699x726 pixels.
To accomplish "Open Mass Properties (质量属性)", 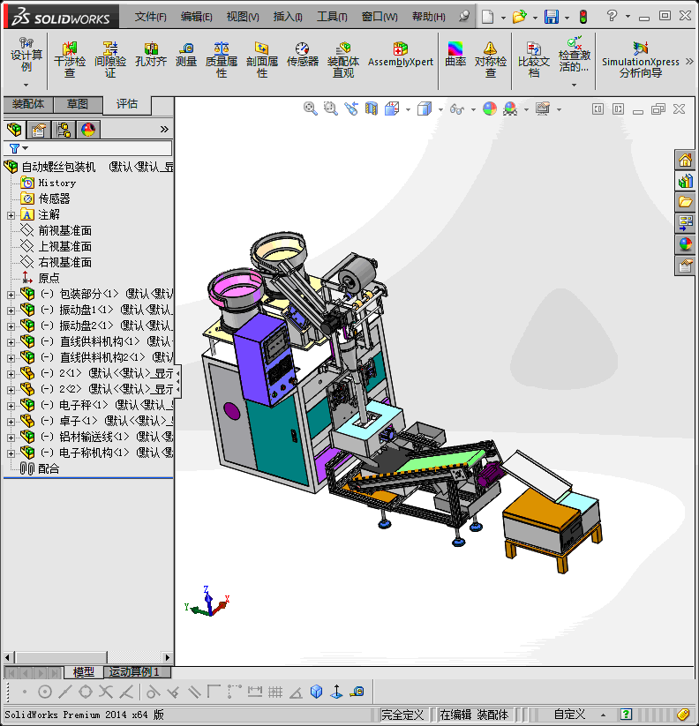I will point(222,60).
